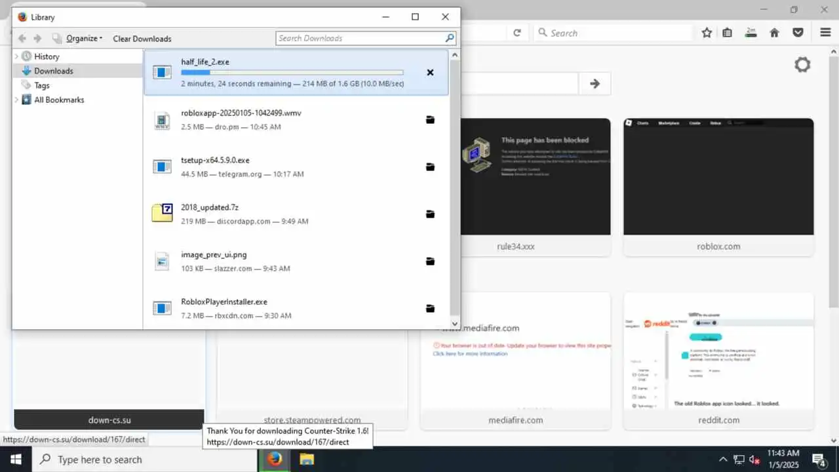Select the tsetup-x64.5.9.0.exe file name
Screen dimensions: 839x472
click(x=215, y=160)
